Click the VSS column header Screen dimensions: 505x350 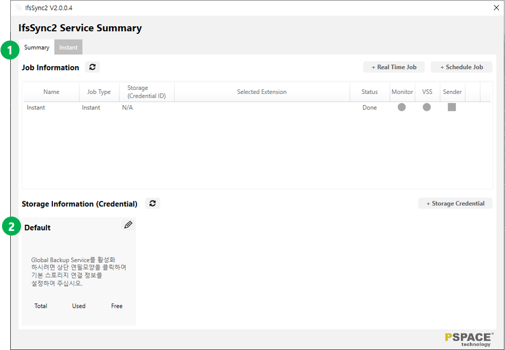coord(427,92)
